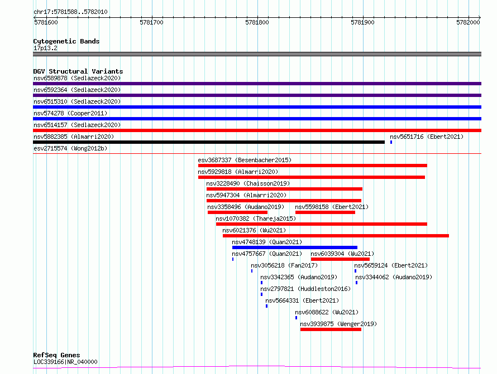The height and width of the screenshot is (374, 497).
Task: Click ruler position 5782000
Action: (x=468, y=22)
